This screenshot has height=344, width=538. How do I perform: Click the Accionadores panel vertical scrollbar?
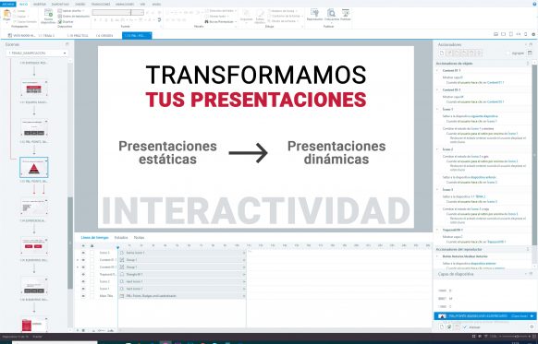534,154
